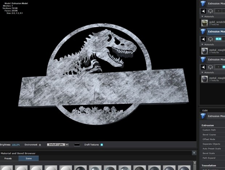Click the Extrusion Model icon in Edit panel
225x170 pixels.
pos(203,116)
